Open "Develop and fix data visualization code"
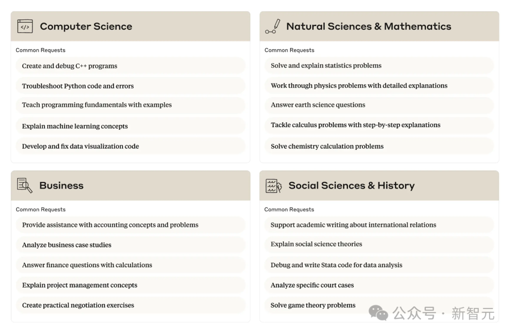The width and height of the screenshot is (511, 334). click(80, 146)
